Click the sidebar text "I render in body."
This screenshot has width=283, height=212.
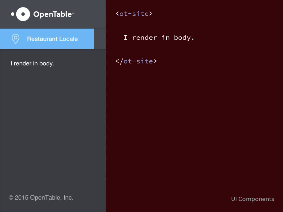[x=32, y=63]
